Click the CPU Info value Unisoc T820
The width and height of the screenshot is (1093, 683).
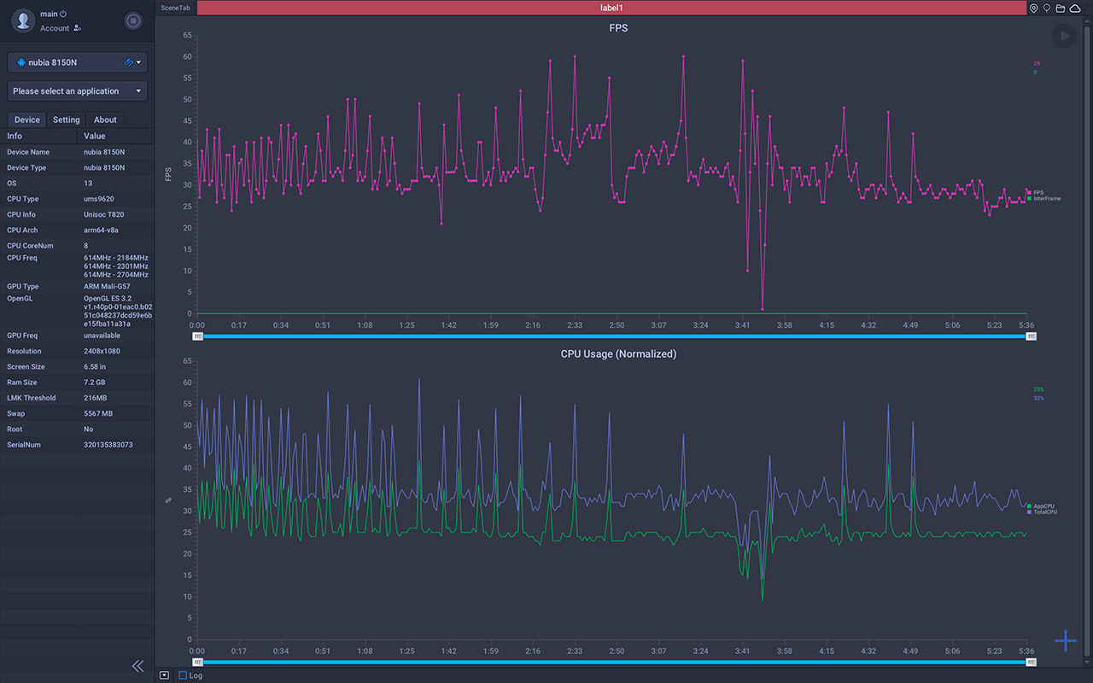click(103, 214)
